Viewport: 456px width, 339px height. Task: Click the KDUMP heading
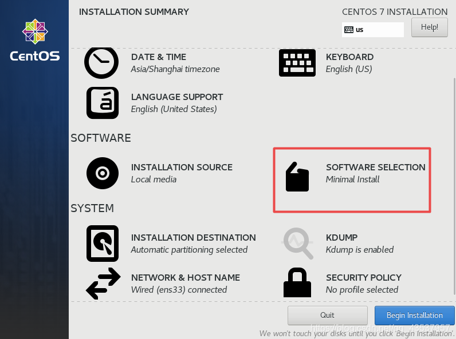(x=341, y=237)
